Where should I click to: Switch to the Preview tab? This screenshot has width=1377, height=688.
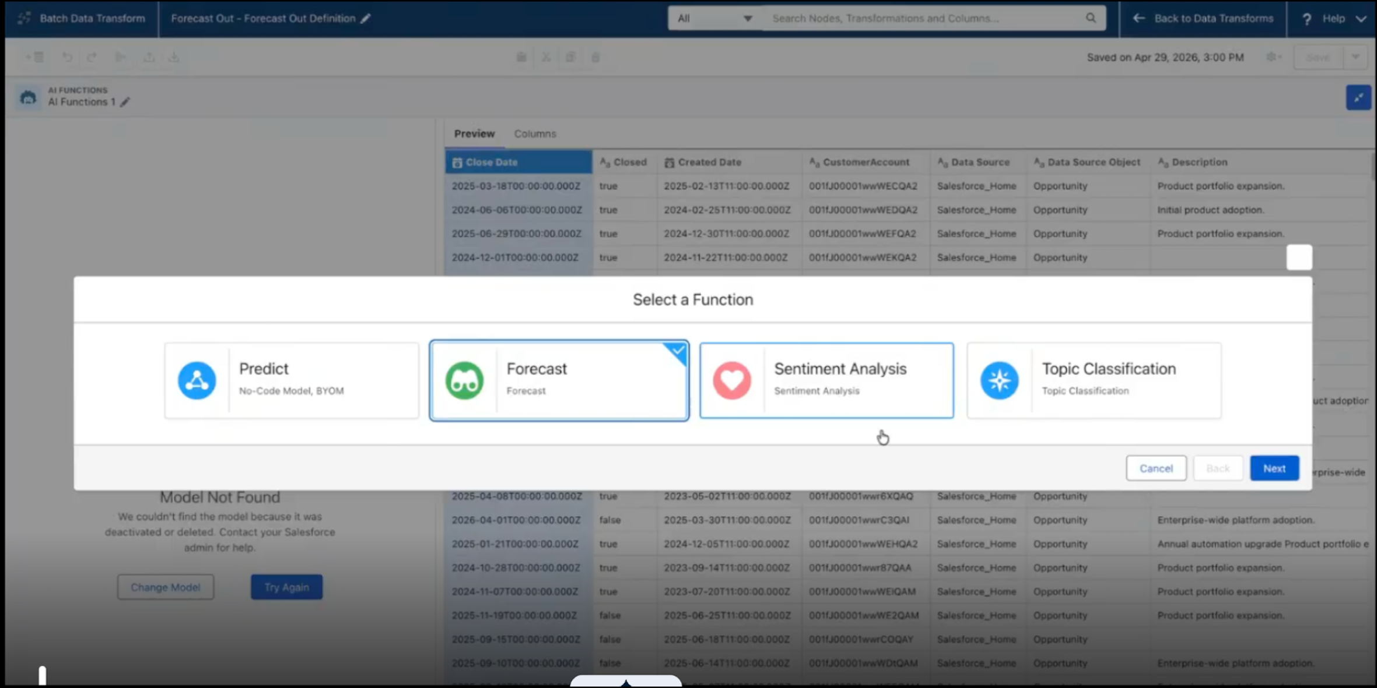pyautogui.click(x=474, y=133)
